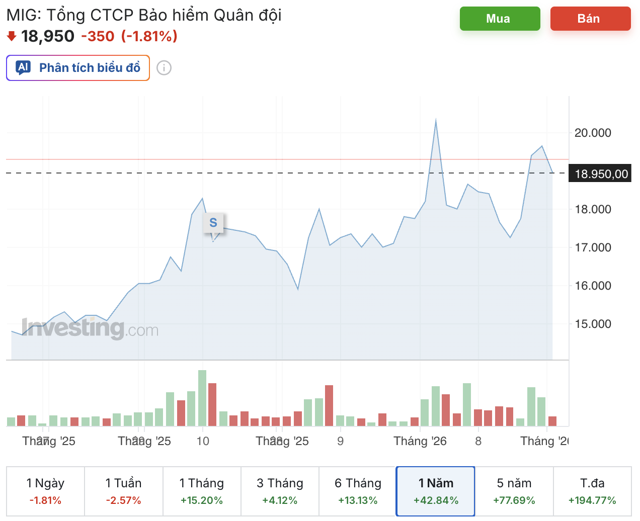Click the AI icon in Phân tích biểu đồ
The image size is (640, 521).
pos(23,67)
